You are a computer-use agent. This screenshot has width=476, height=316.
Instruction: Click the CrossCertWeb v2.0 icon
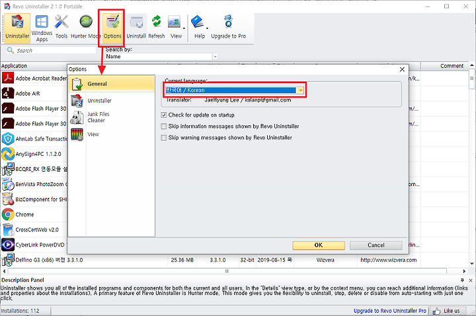point(8,230)
